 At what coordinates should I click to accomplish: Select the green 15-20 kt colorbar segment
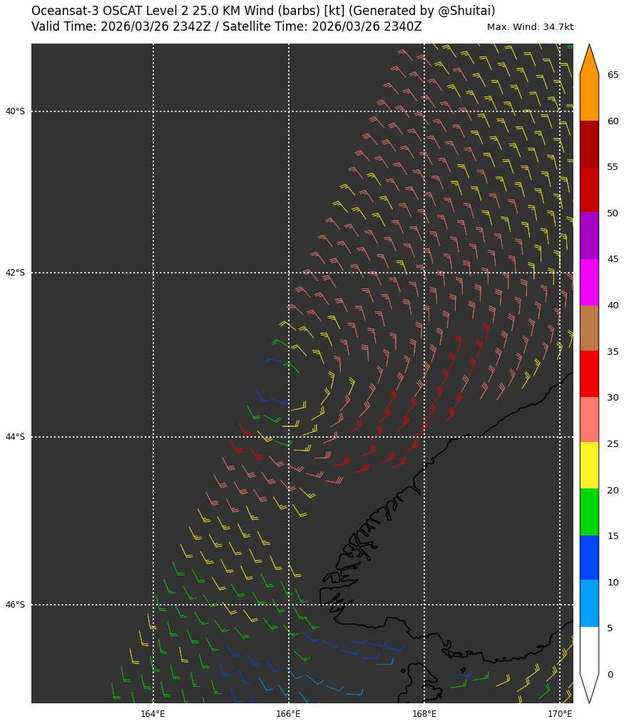pos(589,512)
